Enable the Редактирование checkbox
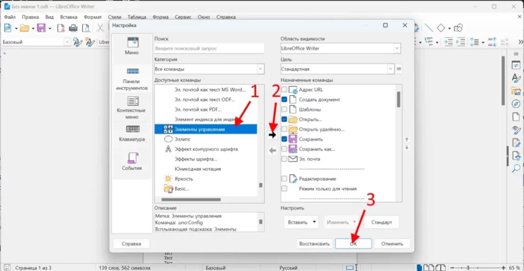The width and height of the screenshot is (524, 271). tap(285, 178)
